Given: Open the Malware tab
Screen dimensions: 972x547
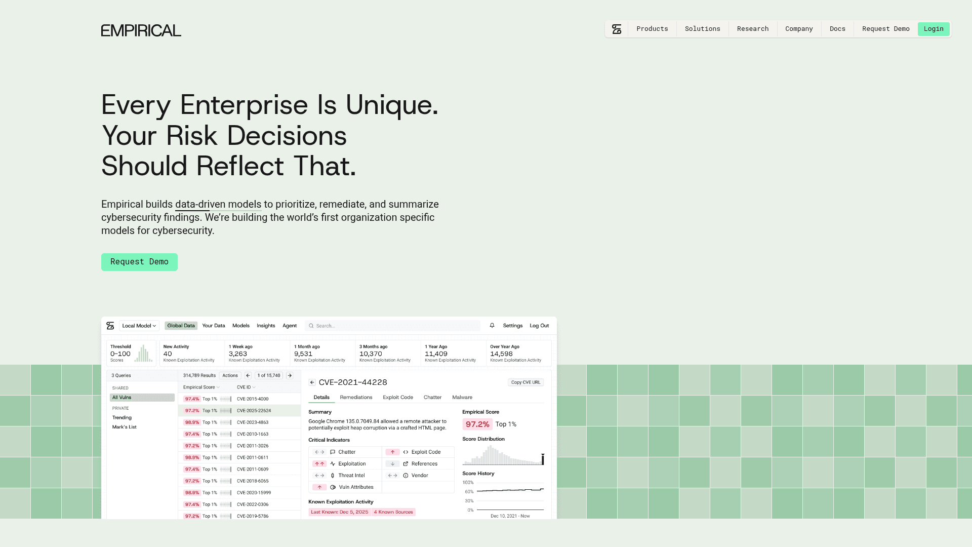Looking at the screenshot, I should [x=462, y=398].
